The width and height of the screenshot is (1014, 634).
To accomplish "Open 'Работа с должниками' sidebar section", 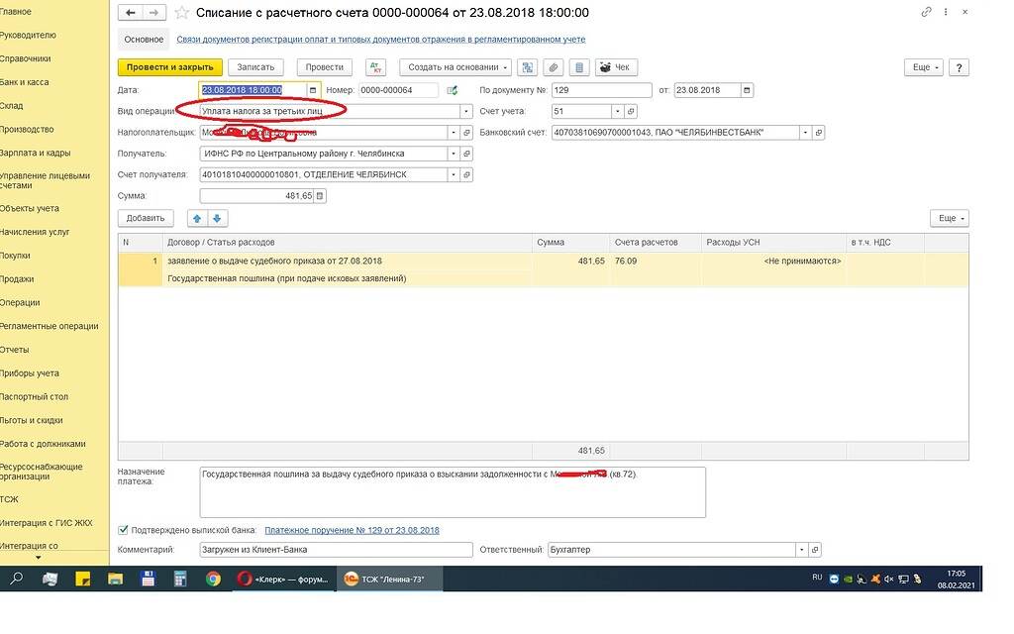I will pyautogui.click(x=43, y=444).
